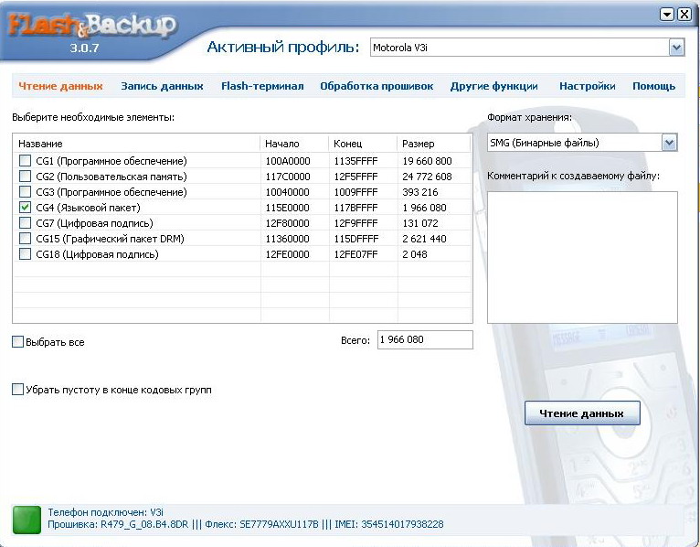Image resolution: width=700 pixels, height=547 pixels.
Task: Select end address 12FE07FF
Action: point(355,254)
